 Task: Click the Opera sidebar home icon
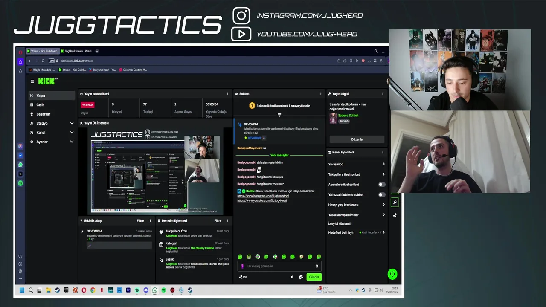20,62
